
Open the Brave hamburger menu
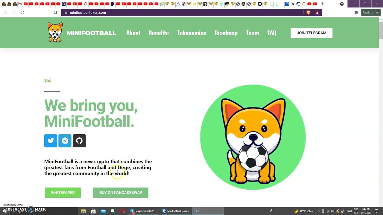click(x=377, y=13)
